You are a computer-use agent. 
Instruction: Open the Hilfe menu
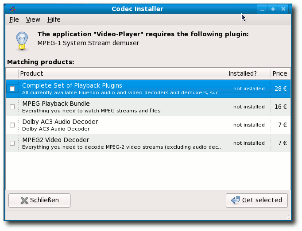pyautogui.click(x=54, y=19)
